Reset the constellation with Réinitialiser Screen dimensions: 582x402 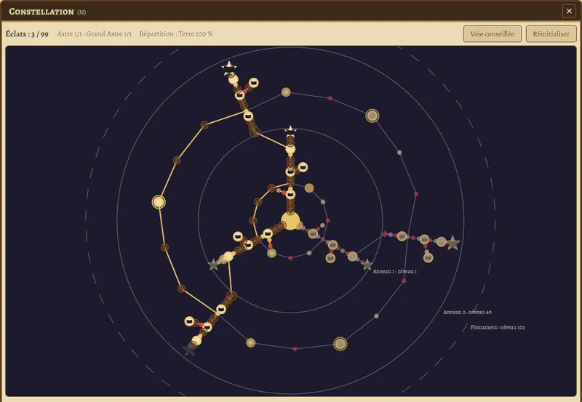click(x=551, y=33)
